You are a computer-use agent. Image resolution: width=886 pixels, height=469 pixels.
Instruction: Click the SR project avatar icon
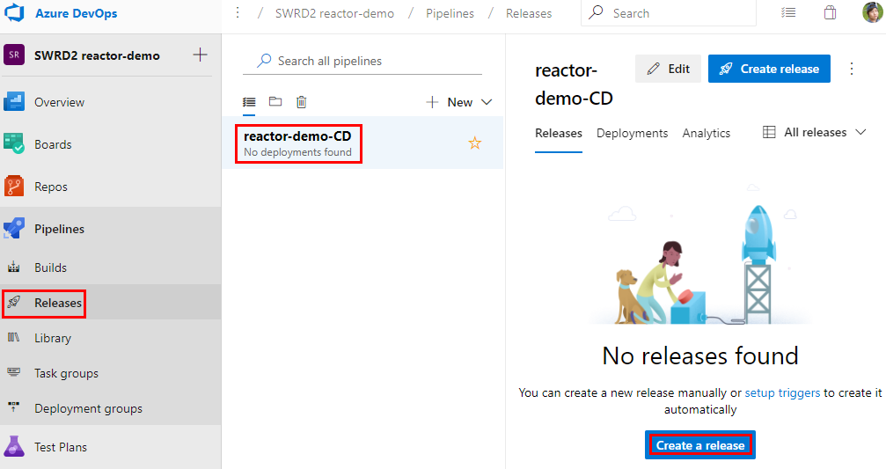[14, 55]
